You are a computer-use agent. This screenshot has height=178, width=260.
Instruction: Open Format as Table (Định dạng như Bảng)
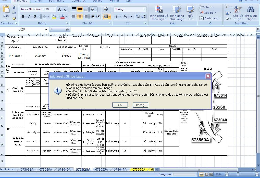click(x=177, y=13)
